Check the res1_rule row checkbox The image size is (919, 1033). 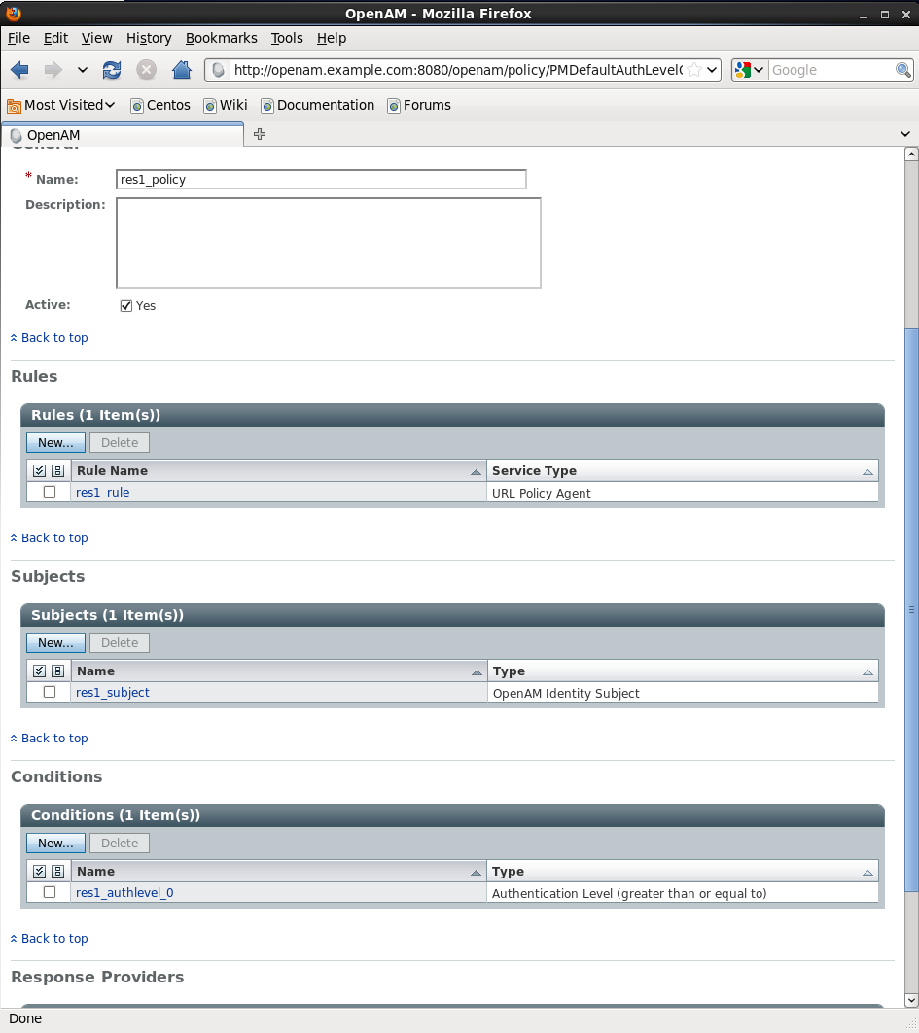coord(50,492)
